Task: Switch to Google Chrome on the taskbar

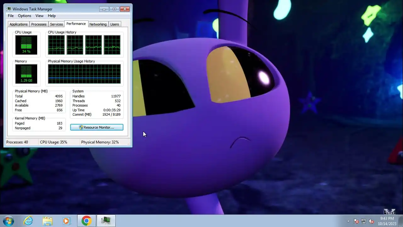Action: pyautogui.click(x=86, y=221)
